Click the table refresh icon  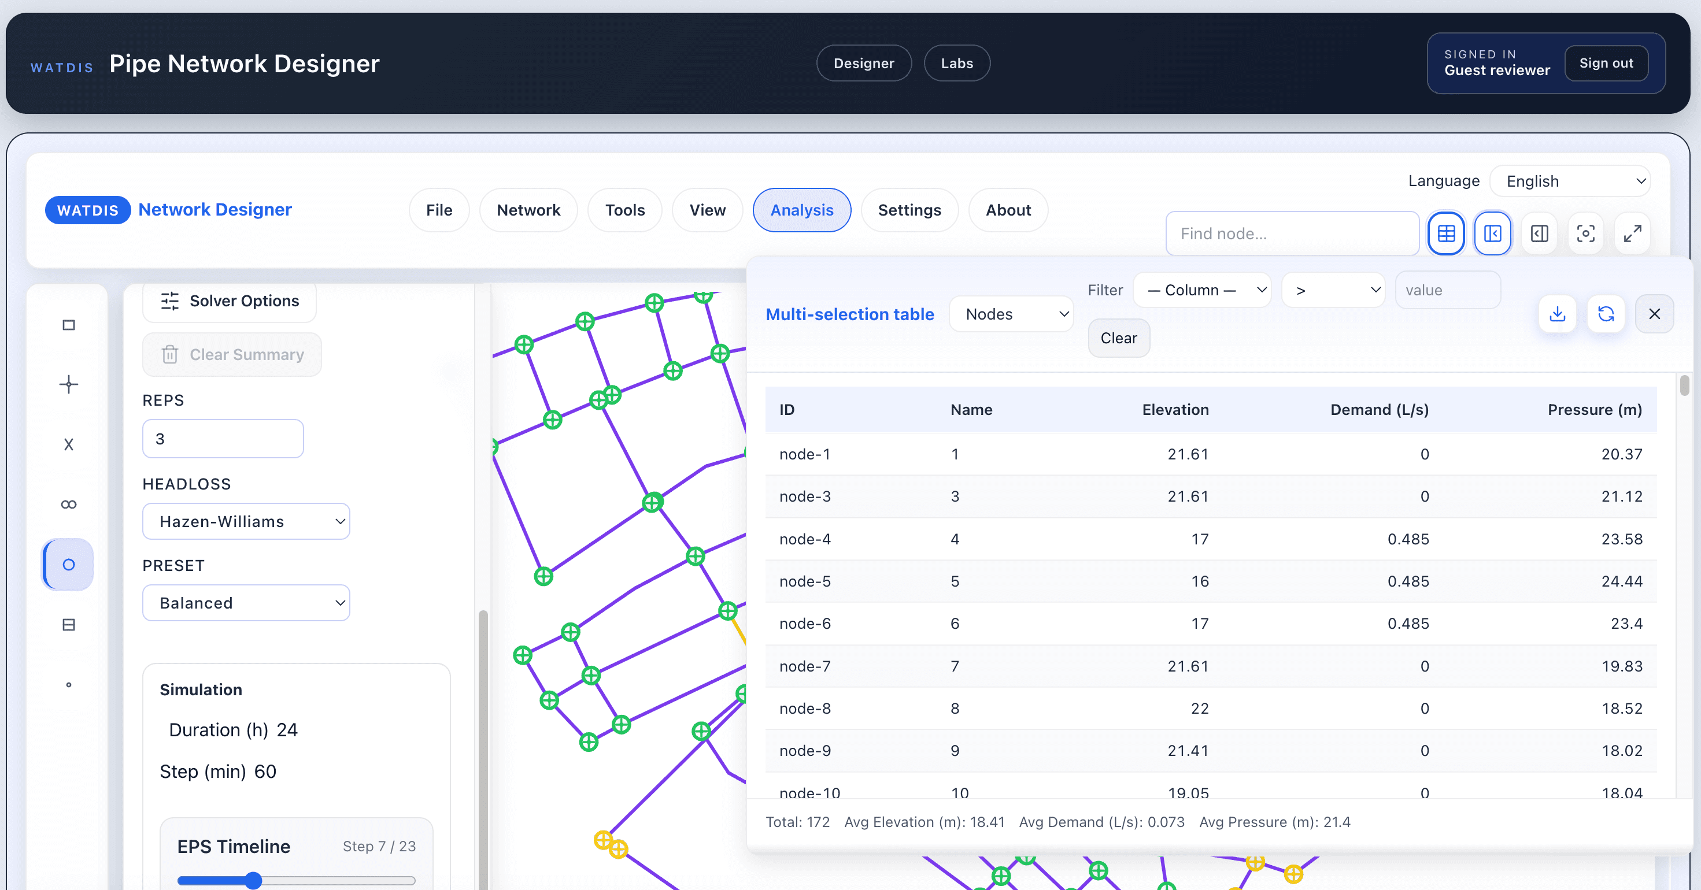tap(1606, 314)
